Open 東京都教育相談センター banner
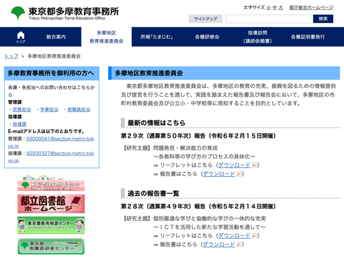The height and width of the screenshot is (258, 344). pos(51,225)
